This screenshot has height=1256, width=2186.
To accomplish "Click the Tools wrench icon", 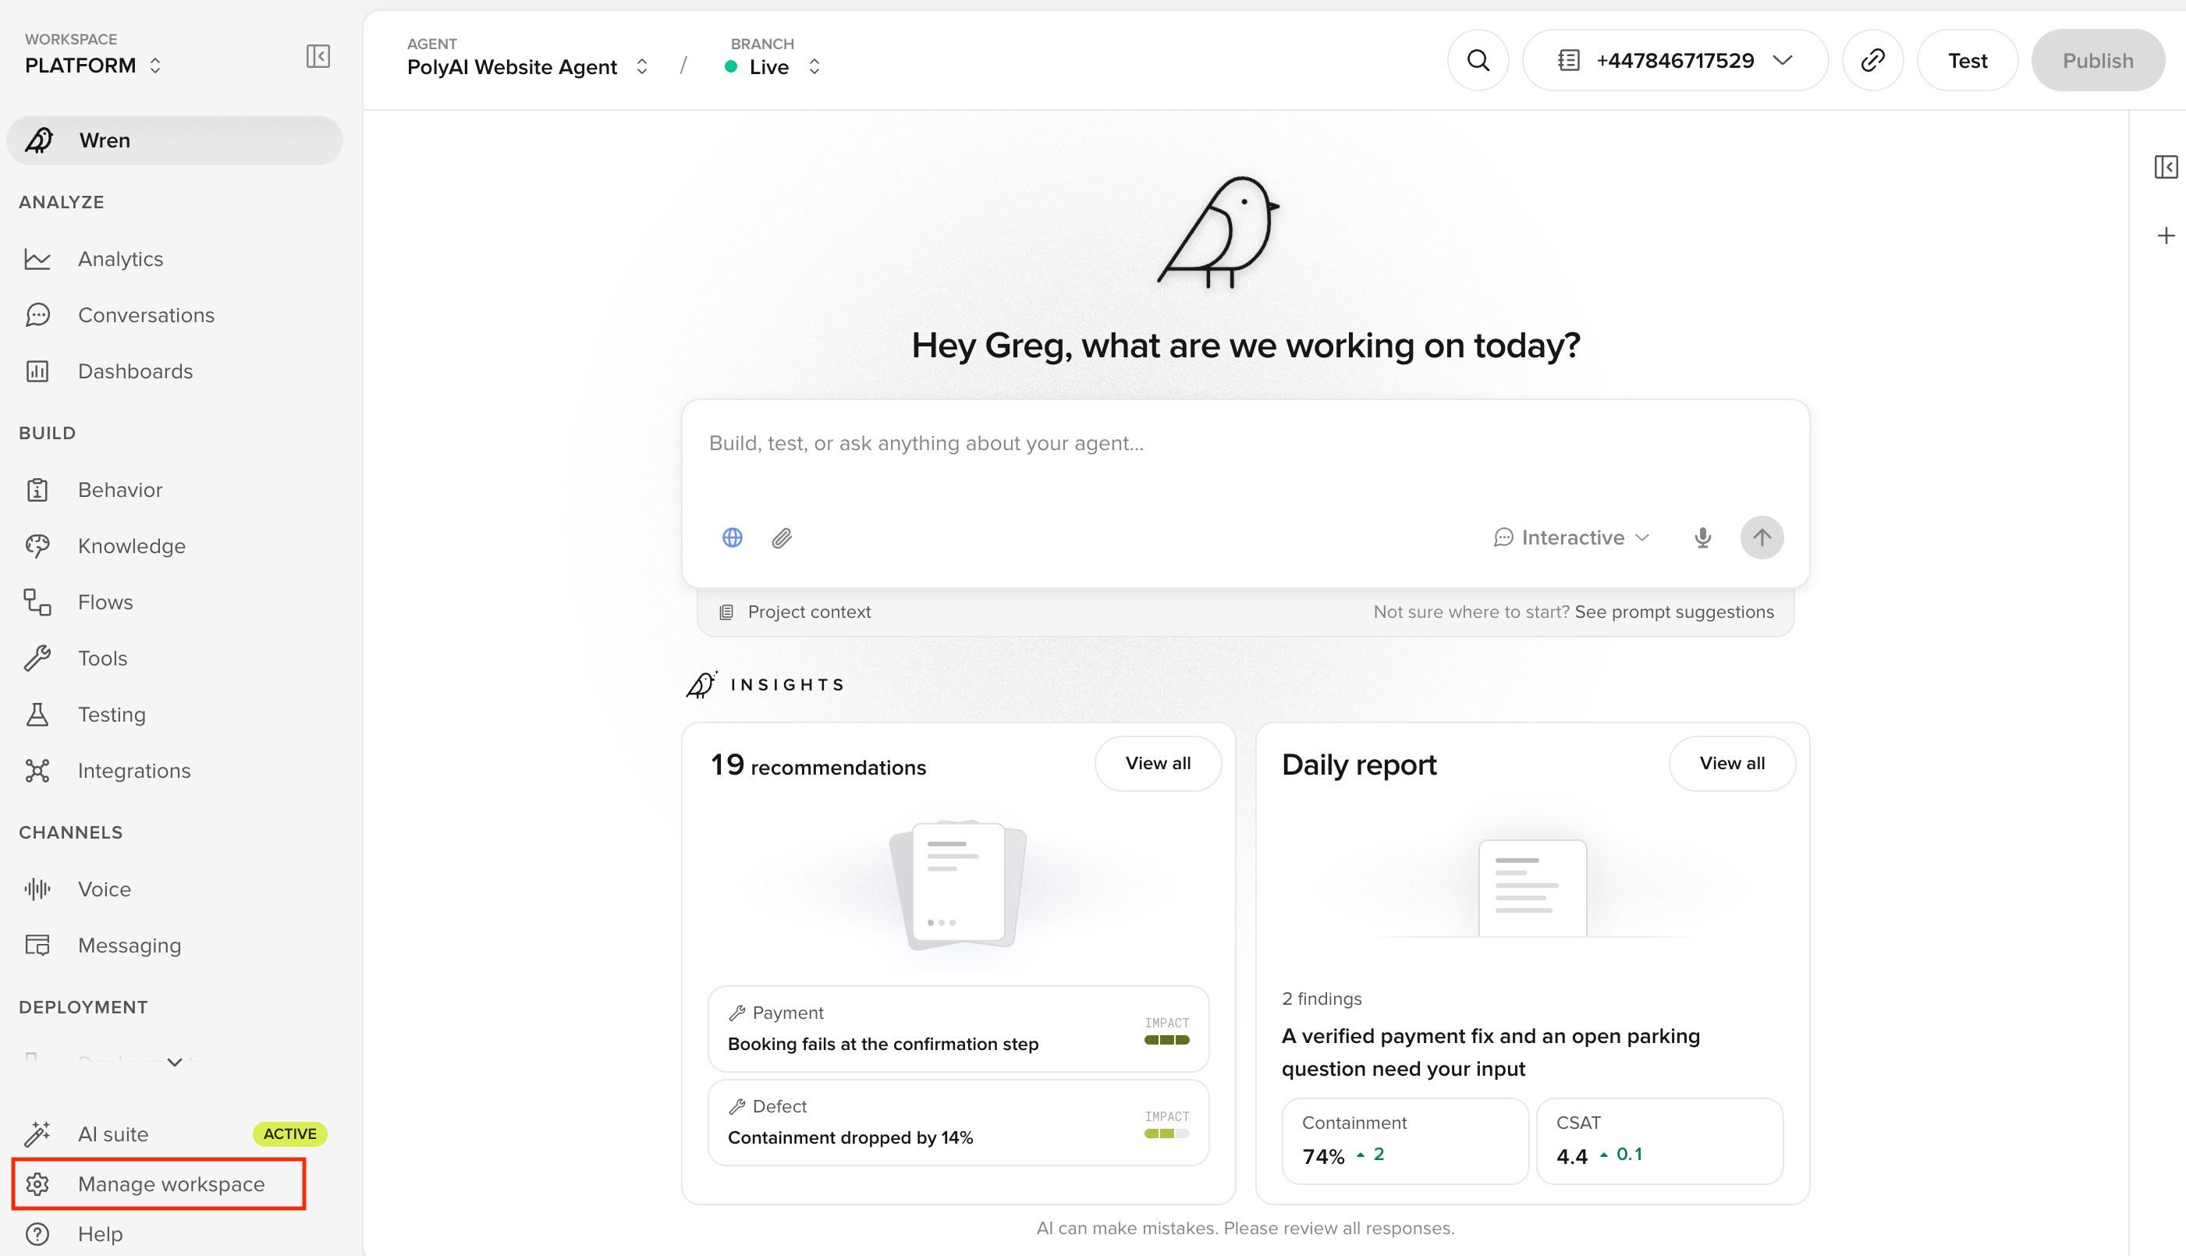I will coord(37,658).
